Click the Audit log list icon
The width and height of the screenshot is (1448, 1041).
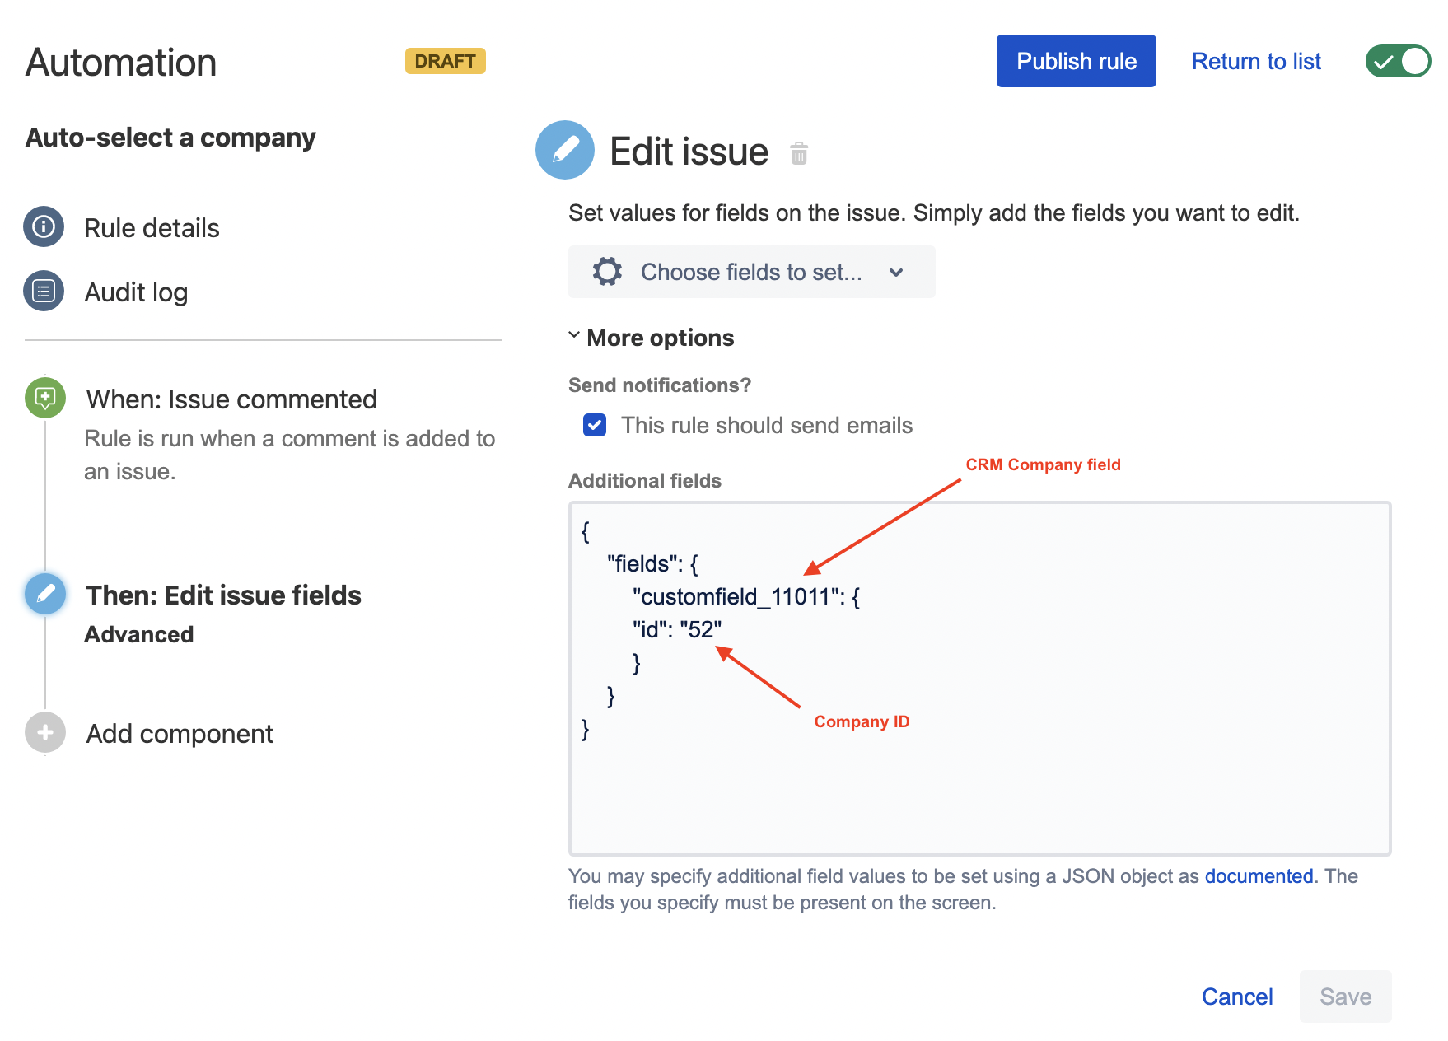(x=44, y=291)
